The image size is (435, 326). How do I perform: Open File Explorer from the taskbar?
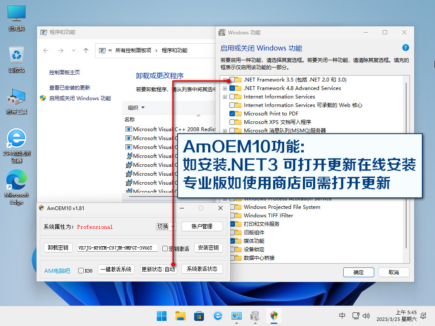pyautogui.click(x=180, y=316)
